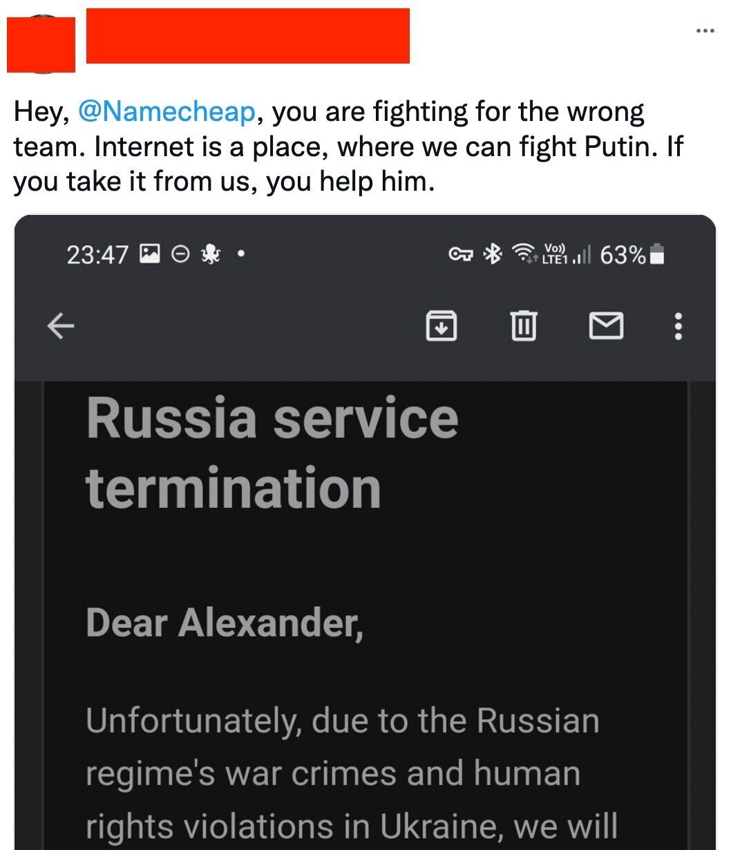Tap the octopus notification icon in status bar
This screenshot has width=731, height=850.
point(209,255)
